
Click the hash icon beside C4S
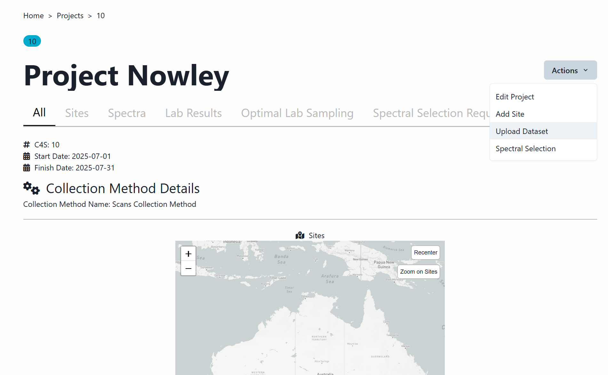[x=27, y=145]
